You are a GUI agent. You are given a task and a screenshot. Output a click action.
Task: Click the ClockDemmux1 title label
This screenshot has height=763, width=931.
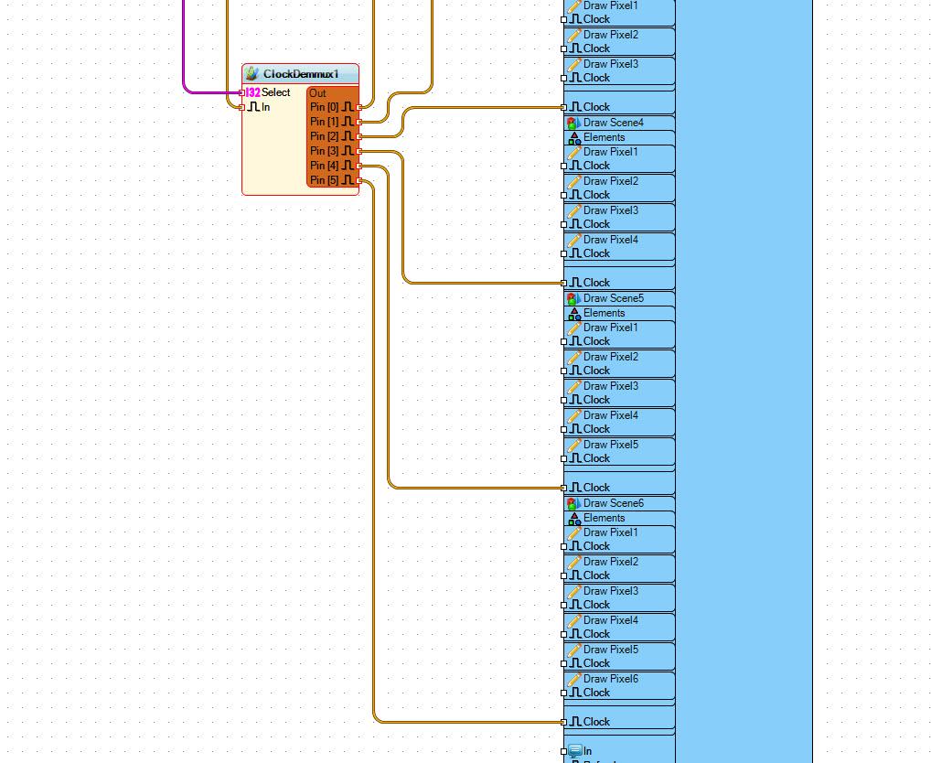301,74
